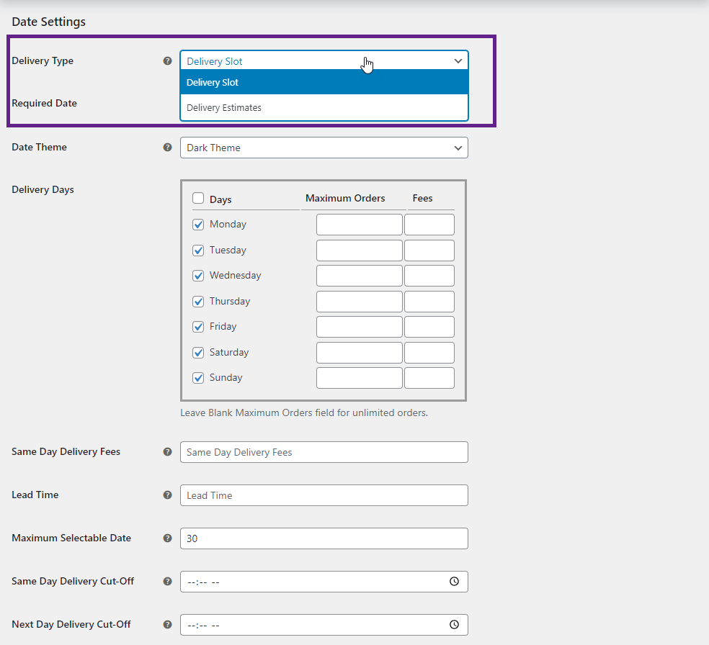This screenshot has width=709, height=645.
Task: Click Tuesday Maximum Orders field
Action: pos(360,251)
